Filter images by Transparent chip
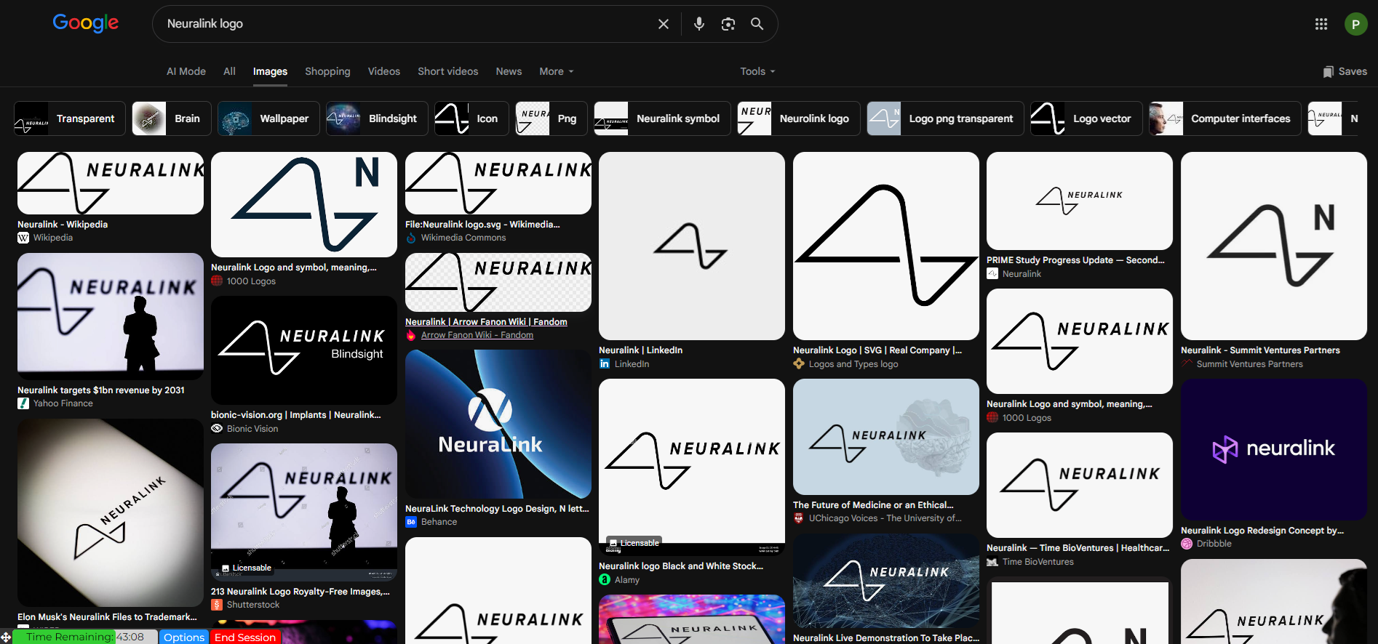1378x644 pixels. click(x=70, y=118)
